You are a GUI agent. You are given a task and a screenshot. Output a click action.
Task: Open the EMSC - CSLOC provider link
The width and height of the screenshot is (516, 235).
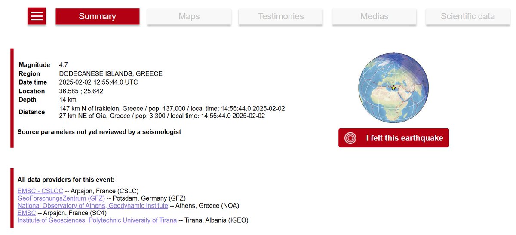point(40,191)
